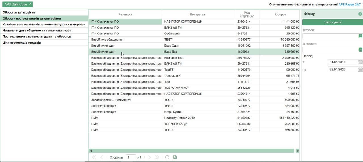Open Номенклатури з оборотом та постачальниками report
The height and width of the screenshot is (162, 363).
pyautogui.click(x=37, y=30)
